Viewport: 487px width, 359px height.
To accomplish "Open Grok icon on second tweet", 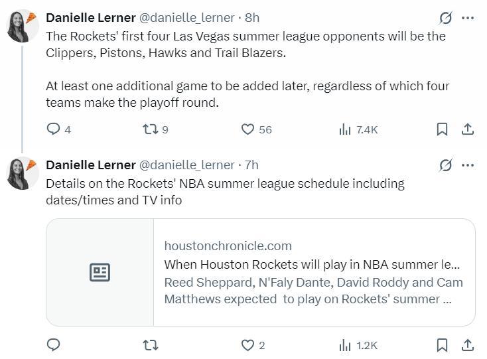I will [446, 165].
